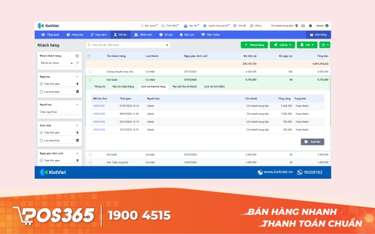Viewport: 375px width, 234px height.
Task: Open the Giao hàng delivery icon
Action: [163, 26]
